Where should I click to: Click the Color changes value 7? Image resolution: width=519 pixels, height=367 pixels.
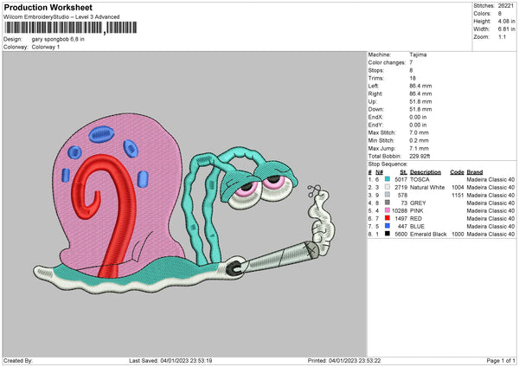point(411,62)
